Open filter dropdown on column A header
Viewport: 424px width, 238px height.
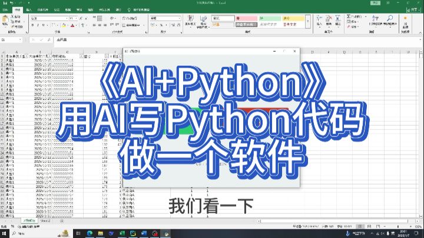click(x=26, y=56)
